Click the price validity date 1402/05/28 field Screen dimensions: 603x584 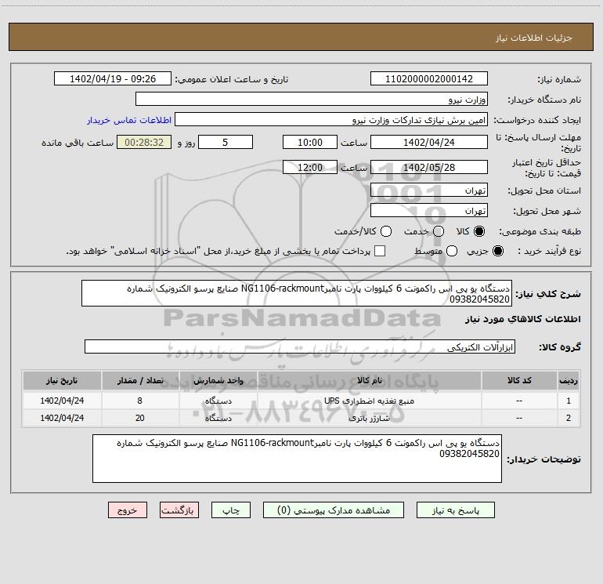pos(429,167)
